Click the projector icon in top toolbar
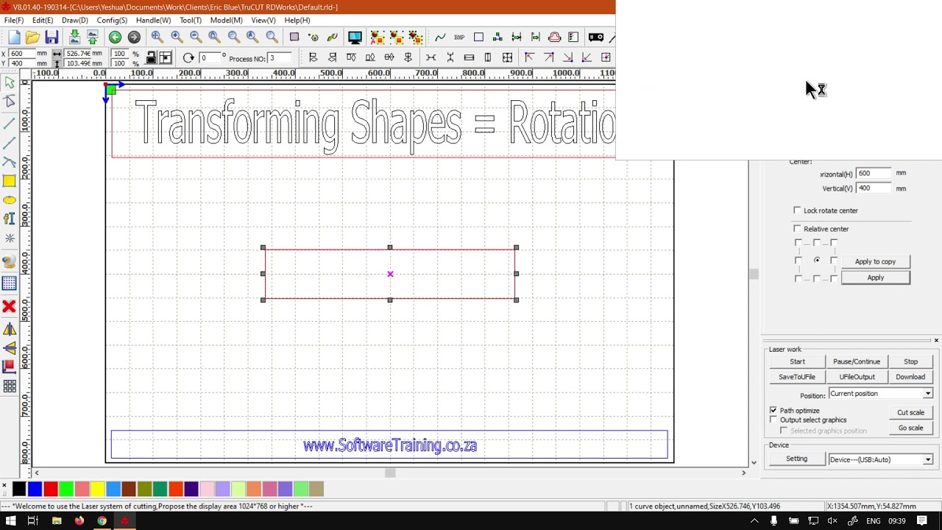942x530 pixels. pyautogui.click(x=596, y=38)
